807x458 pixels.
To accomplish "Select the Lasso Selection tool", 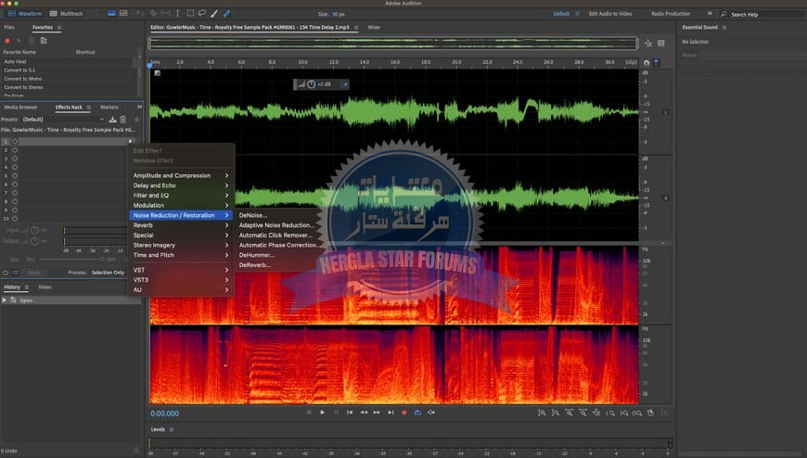I will pos(202,14).
